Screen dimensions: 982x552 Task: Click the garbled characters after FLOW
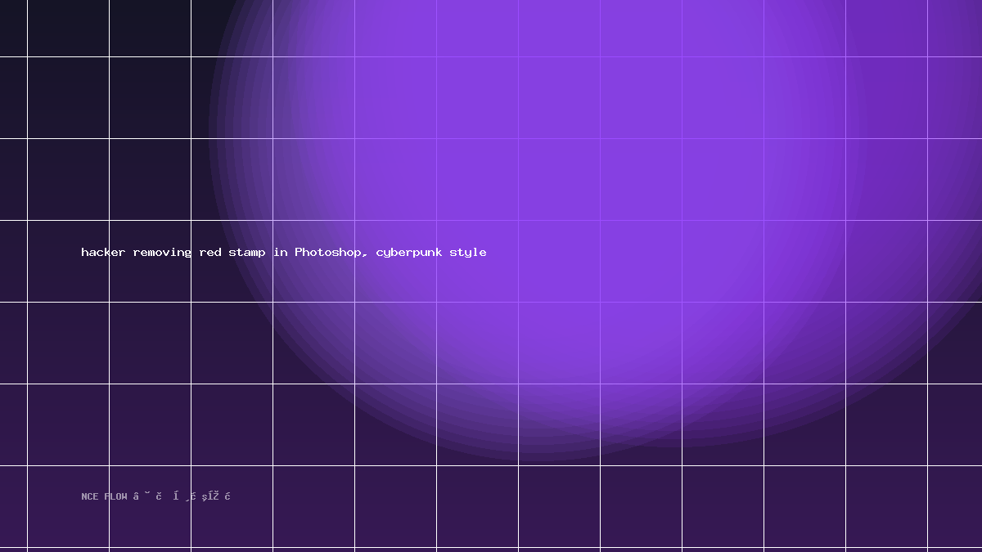coord(182,496)
